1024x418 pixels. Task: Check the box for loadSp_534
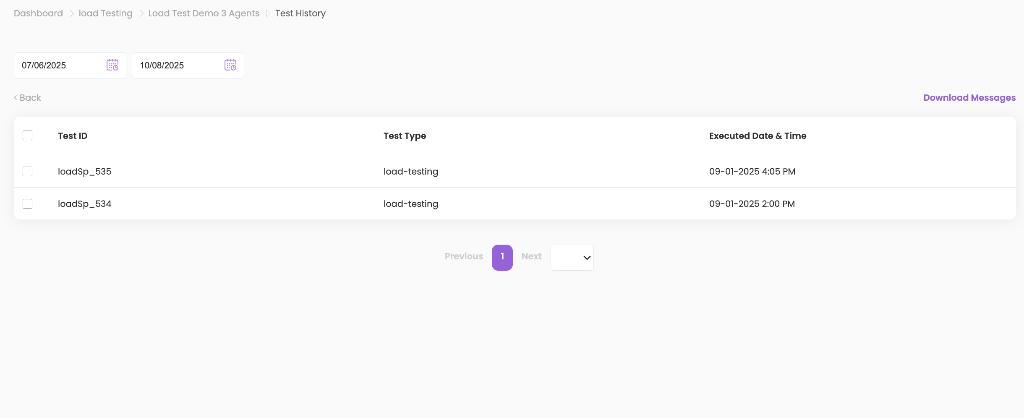(x=28, y=204)
